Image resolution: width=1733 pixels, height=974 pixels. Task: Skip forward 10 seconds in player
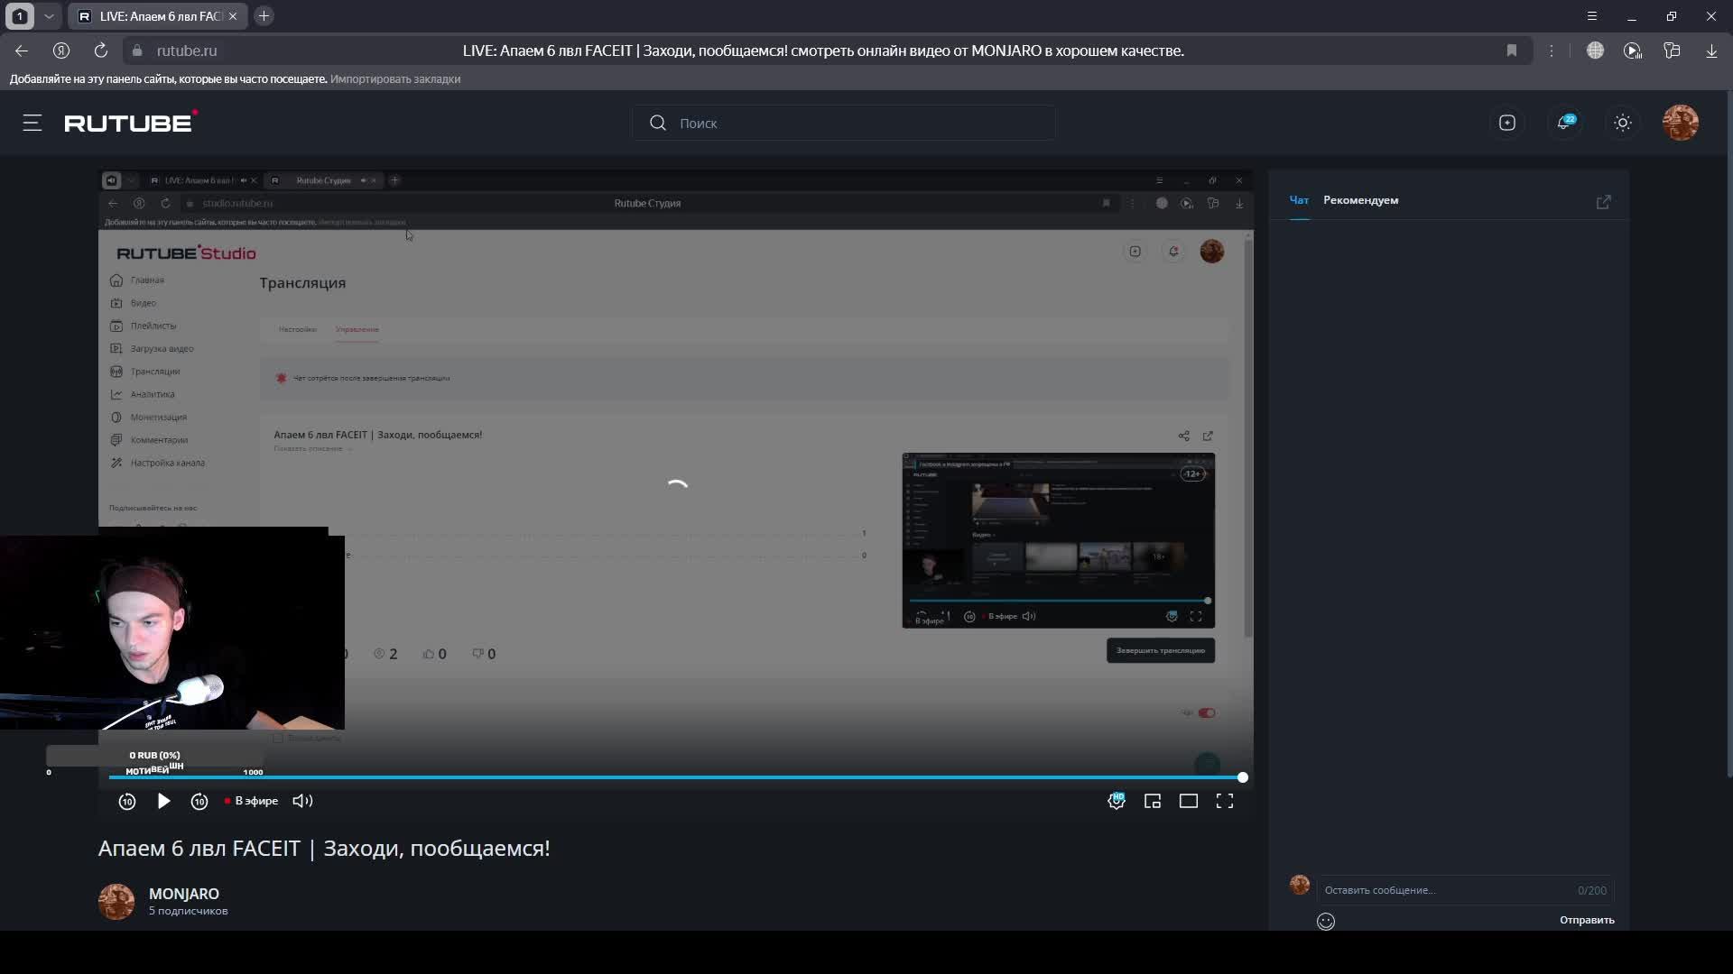click(x=199, y=801)
